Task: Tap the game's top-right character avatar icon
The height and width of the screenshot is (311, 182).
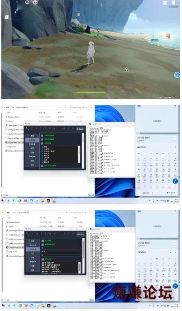Action: 173,3
